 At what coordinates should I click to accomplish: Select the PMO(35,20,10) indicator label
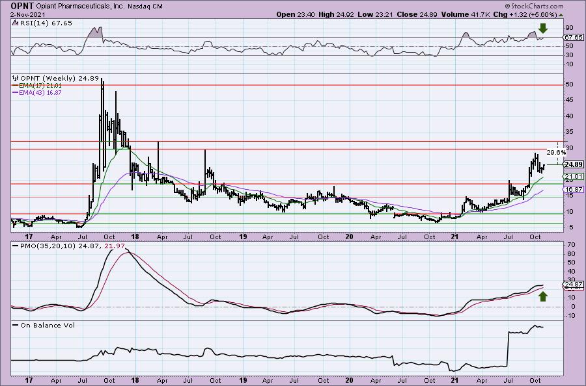click(x=48, y=246)
